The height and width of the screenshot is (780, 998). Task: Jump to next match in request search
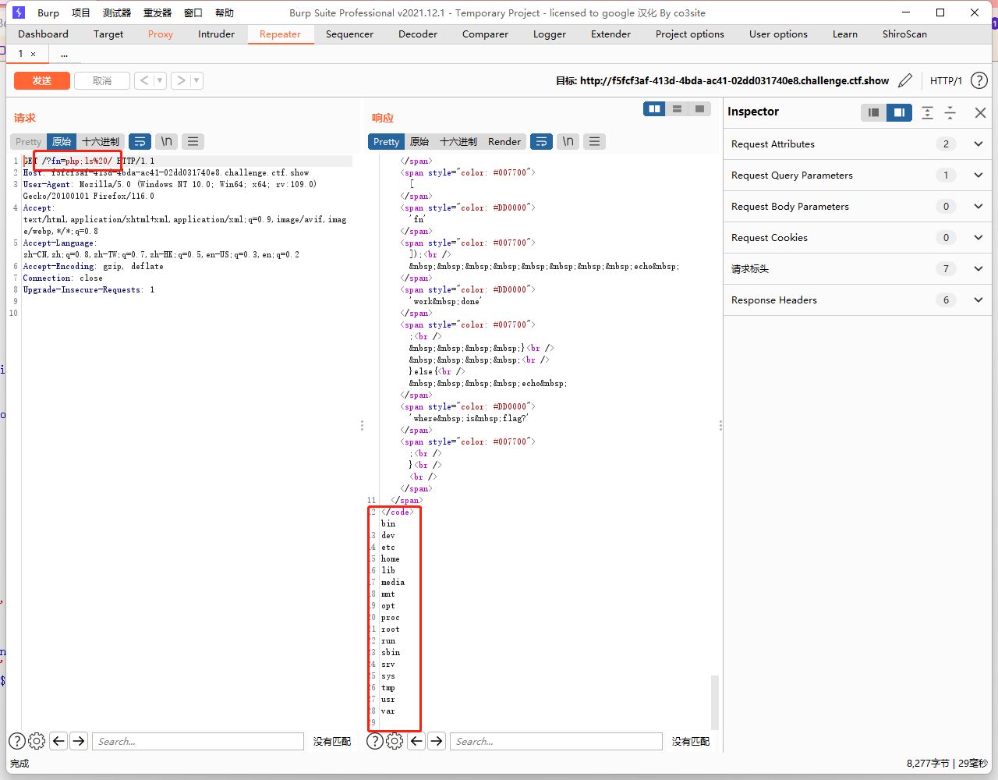[79, 741]
